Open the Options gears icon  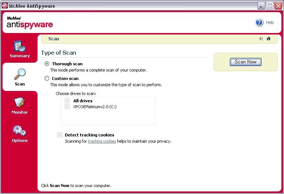tap(19, 131)
